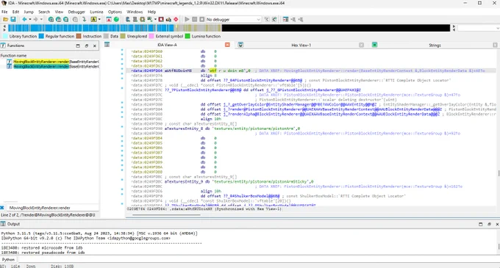
Task: Click the Python language selector button
Action: point(8,259)
